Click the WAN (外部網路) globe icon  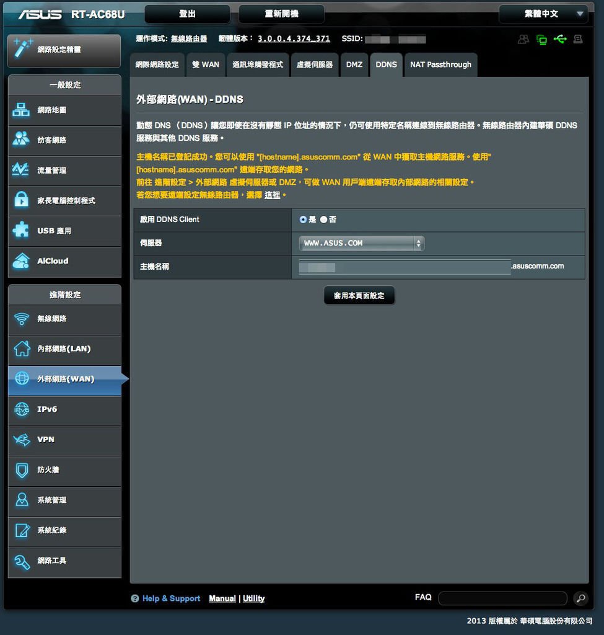tap(22, 378)
